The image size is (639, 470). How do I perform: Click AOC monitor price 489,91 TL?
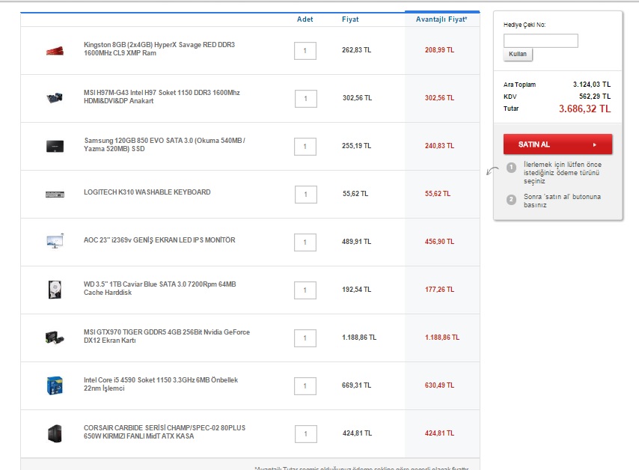tap(357, 241)
